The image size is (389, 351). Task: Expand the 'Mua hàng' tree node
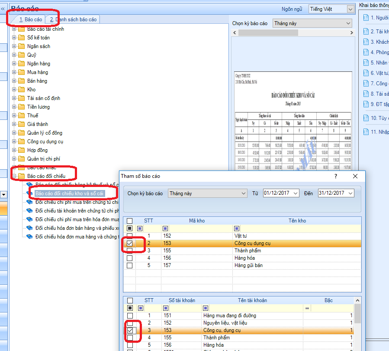pos(14,72)
